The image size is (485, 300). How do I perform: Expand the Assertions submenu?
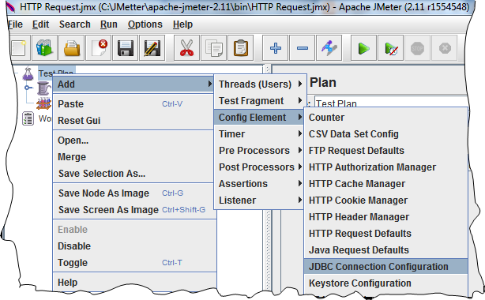pos(259,184)
